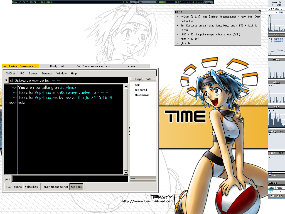Go to previous track in XMMS
Screen dimensions: 285x214
pyautogui.click(x=185, y=2)
